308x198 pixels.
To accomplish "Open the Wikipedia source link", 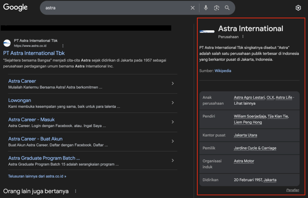I will [223, 71].
